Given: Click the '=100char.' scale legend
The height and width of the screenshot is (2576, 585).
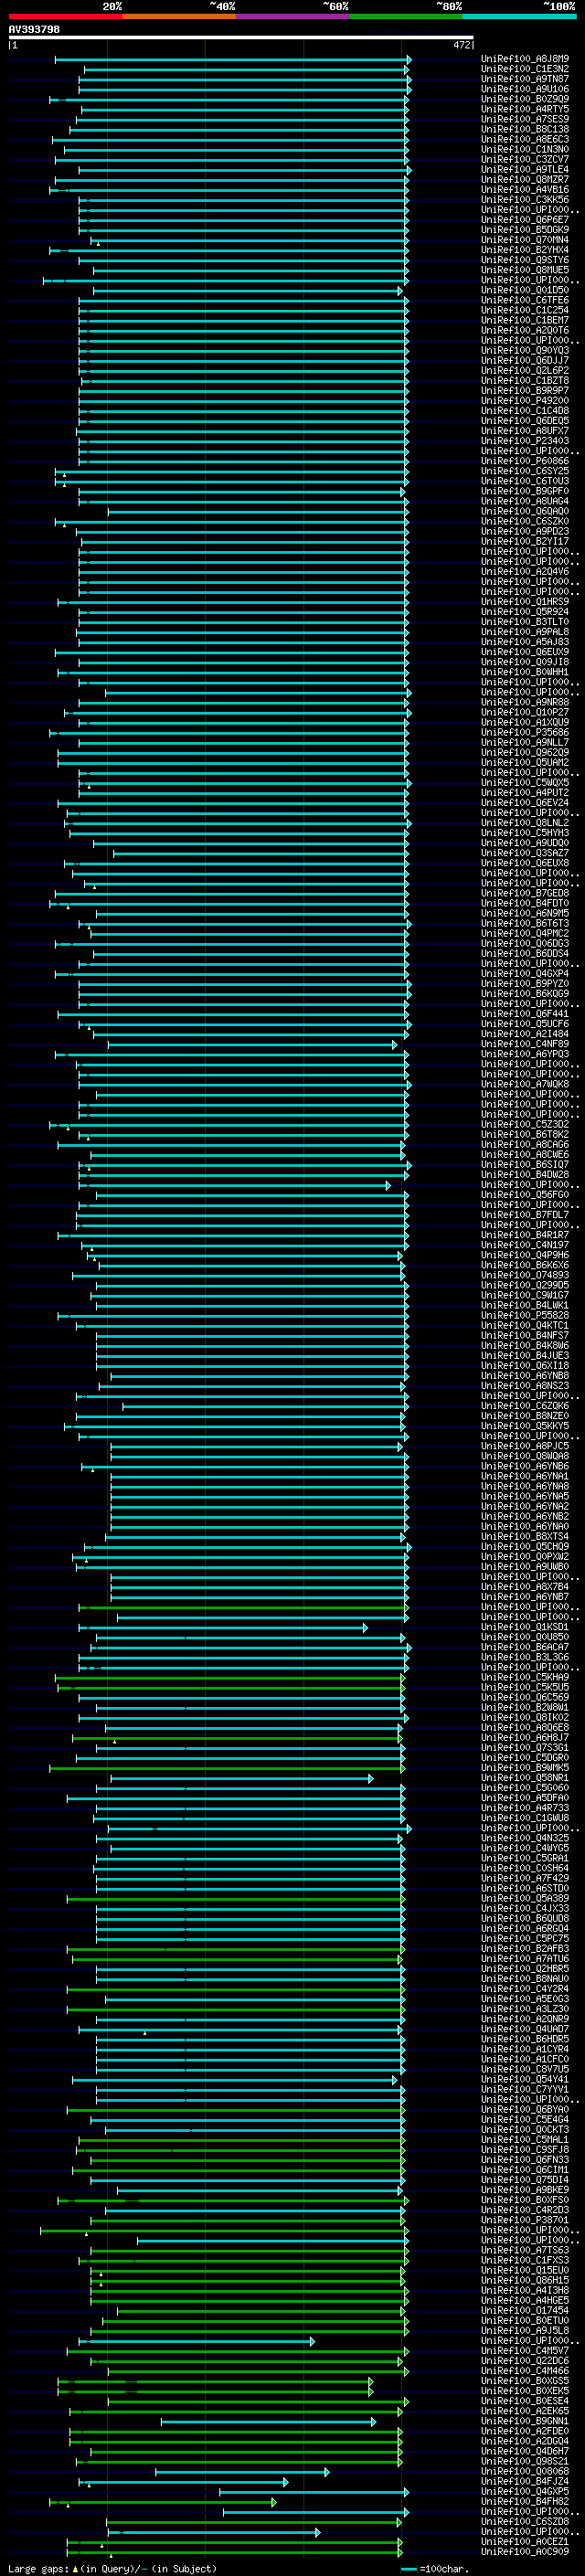Looking at the screenshot, I should tap(444, 2568).
